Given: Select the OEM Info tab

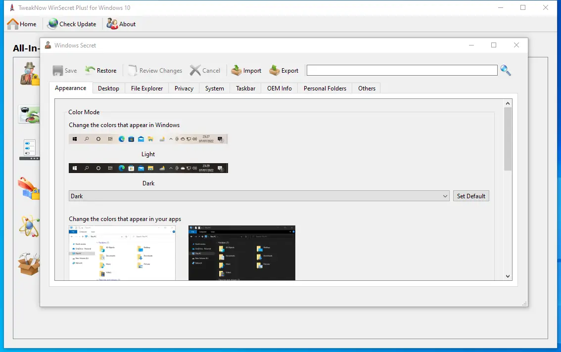Looking at the screenshot, I should click(x=280, y=88).
